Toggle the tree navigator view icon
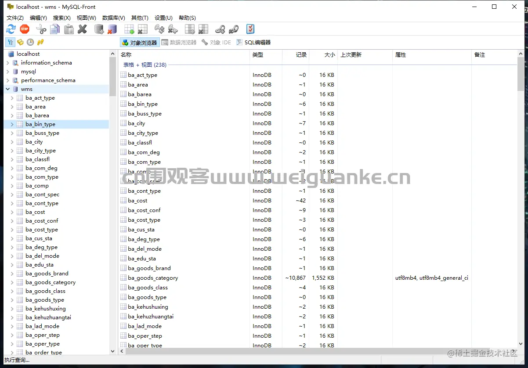The image size is (528, 368). pyautogui.click(x=10, y=42)
